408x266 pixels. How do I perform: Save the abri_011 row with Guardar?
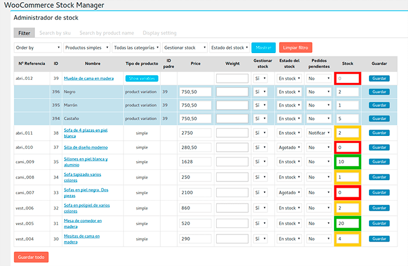pos(379,133)
